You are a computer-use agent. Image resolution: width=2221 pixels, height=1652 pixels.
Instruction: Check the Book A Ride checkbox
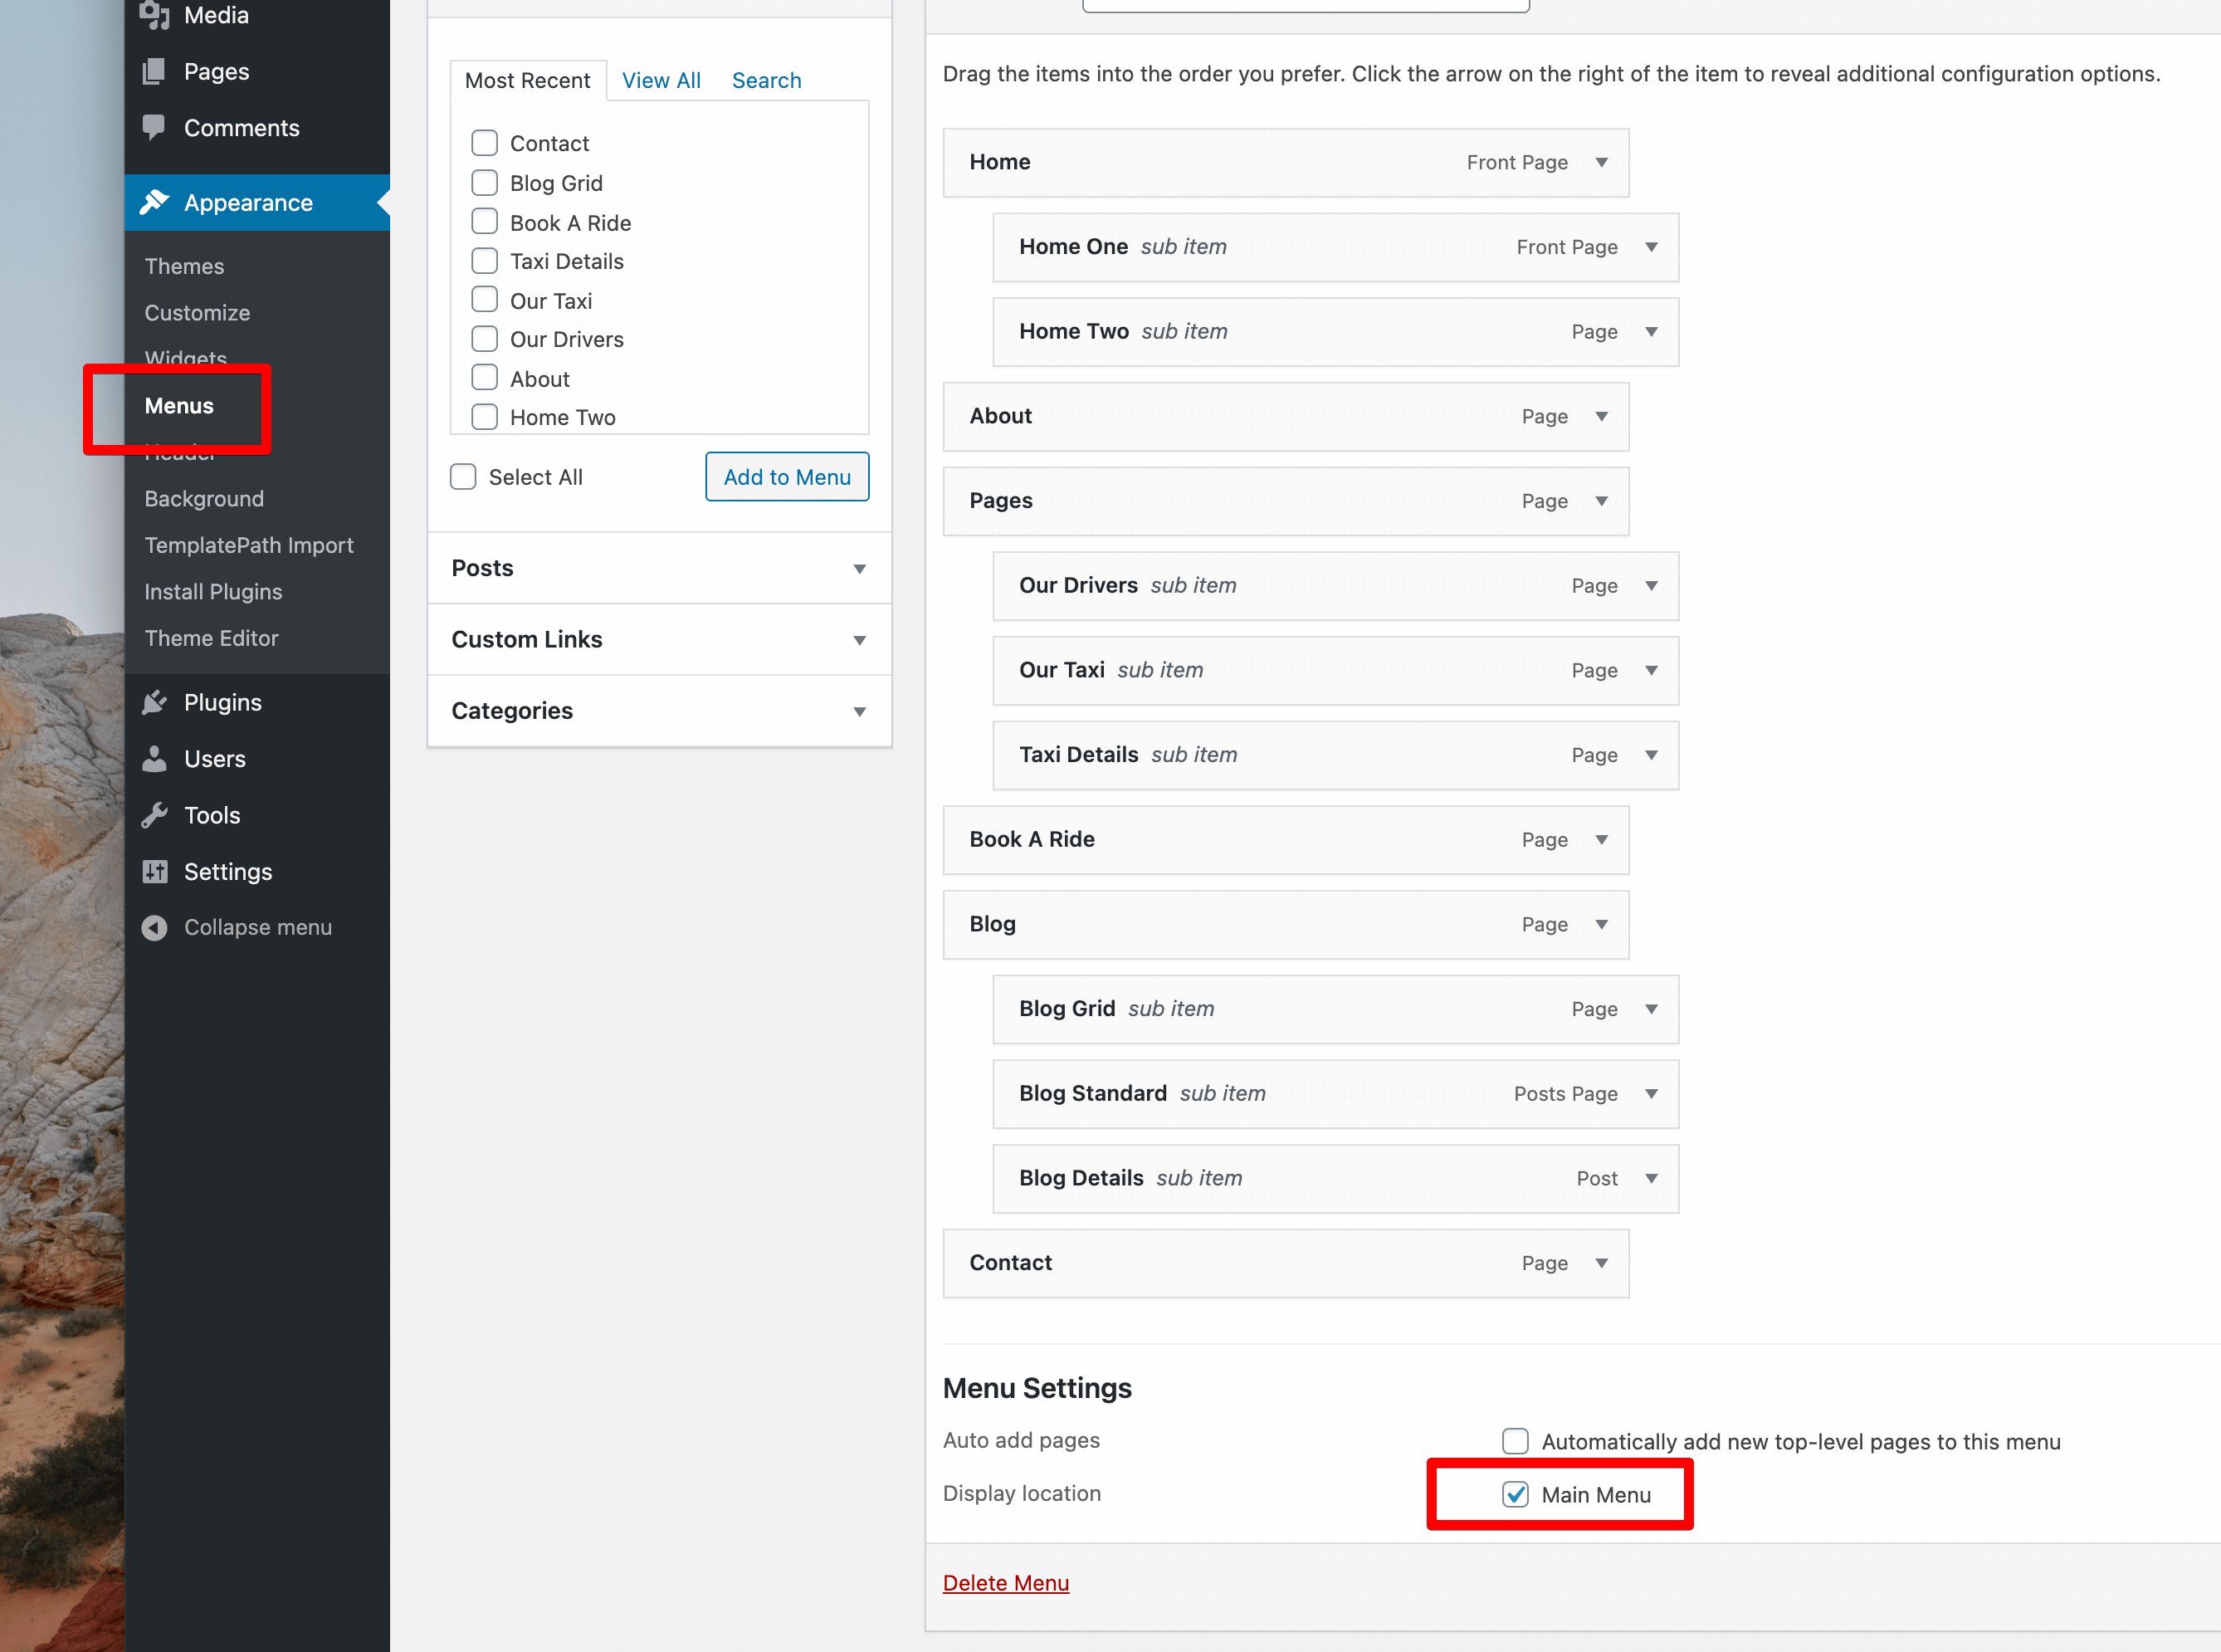[484, 222]
